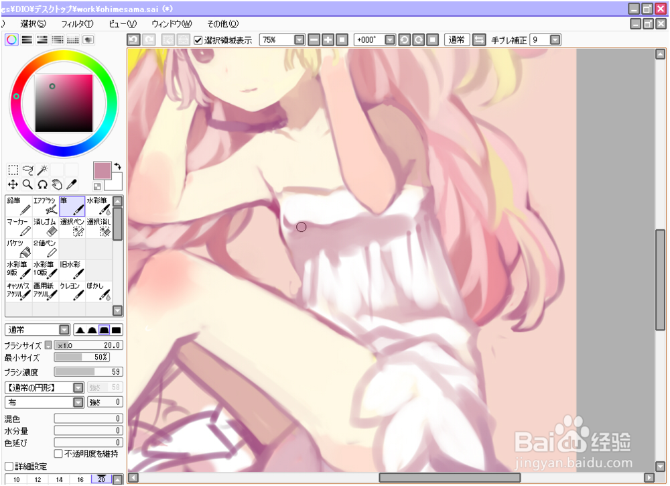The width and height of the screenshot is (670, 486).
Task: Select the rectangular selection tool
Action: pos(13,170)
